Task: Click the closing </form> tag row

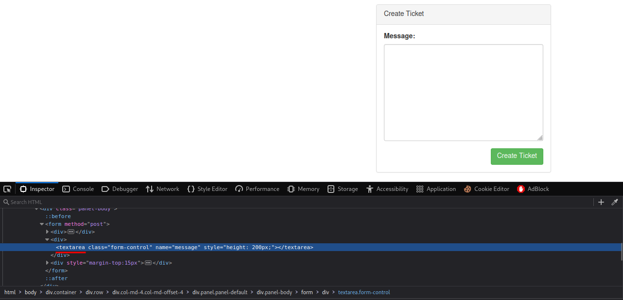Action: pos(56,270)
